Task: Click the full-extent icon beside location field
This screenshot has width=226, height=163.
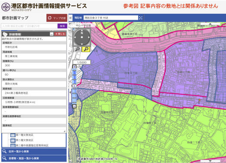Action: click(140, 18)
